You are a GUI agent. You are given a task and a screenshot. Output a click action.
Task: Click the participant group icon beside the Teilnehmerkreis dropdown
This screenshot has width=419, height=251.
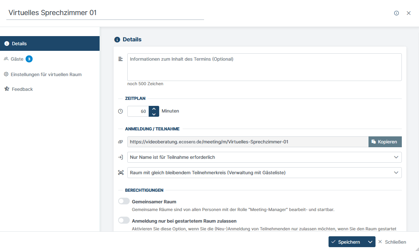[120, 172]
